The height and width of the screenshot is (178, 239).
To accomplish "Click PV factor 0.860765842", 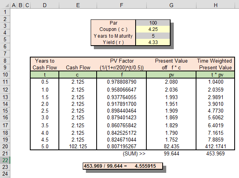I will (x=121, y=125).
